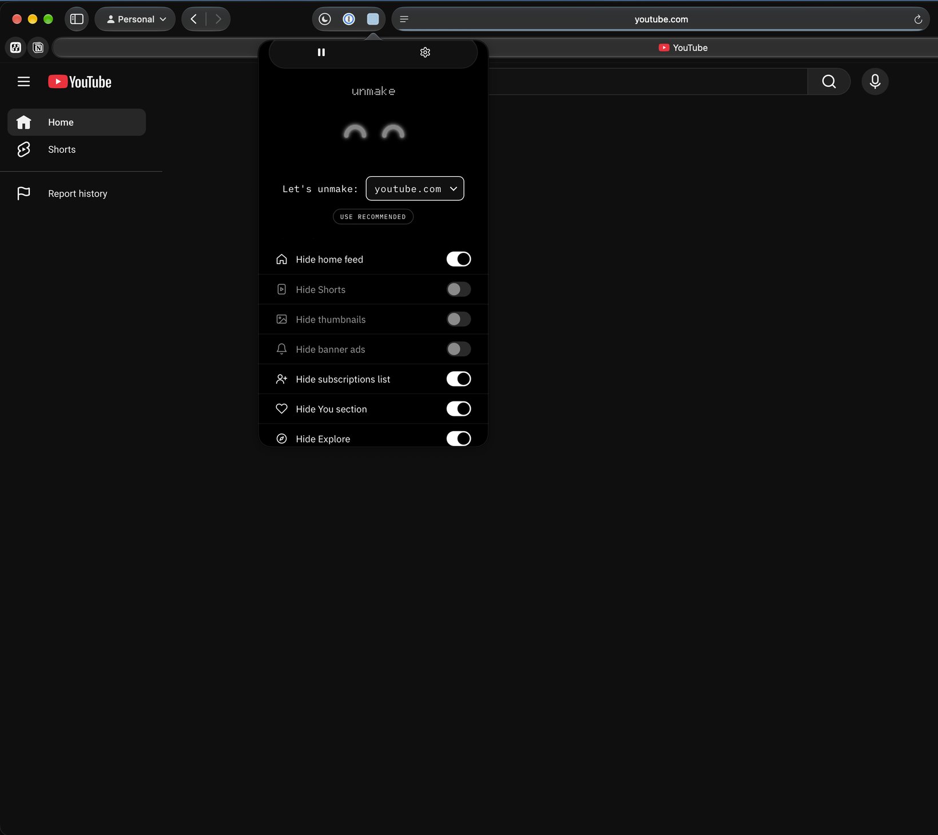Turn off Hide Explore switch
The width and height of the screenshot is (938, 835).
459,439
